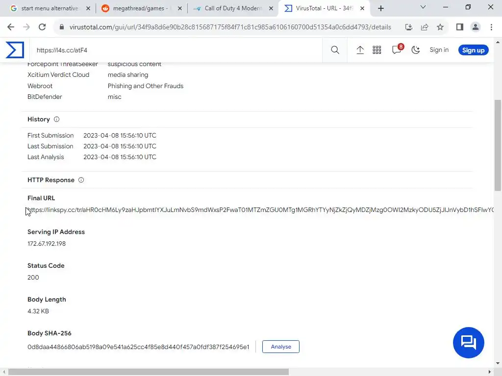Reload the page with refresh icon
This screenshot has width=502, height=376.
click(42, 27)
